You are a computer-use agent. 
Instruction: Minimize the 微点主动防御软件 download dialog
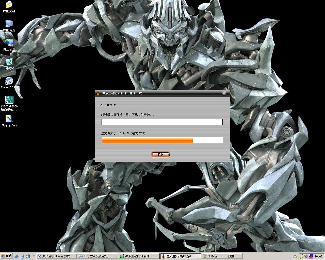(x=224, y=93)
